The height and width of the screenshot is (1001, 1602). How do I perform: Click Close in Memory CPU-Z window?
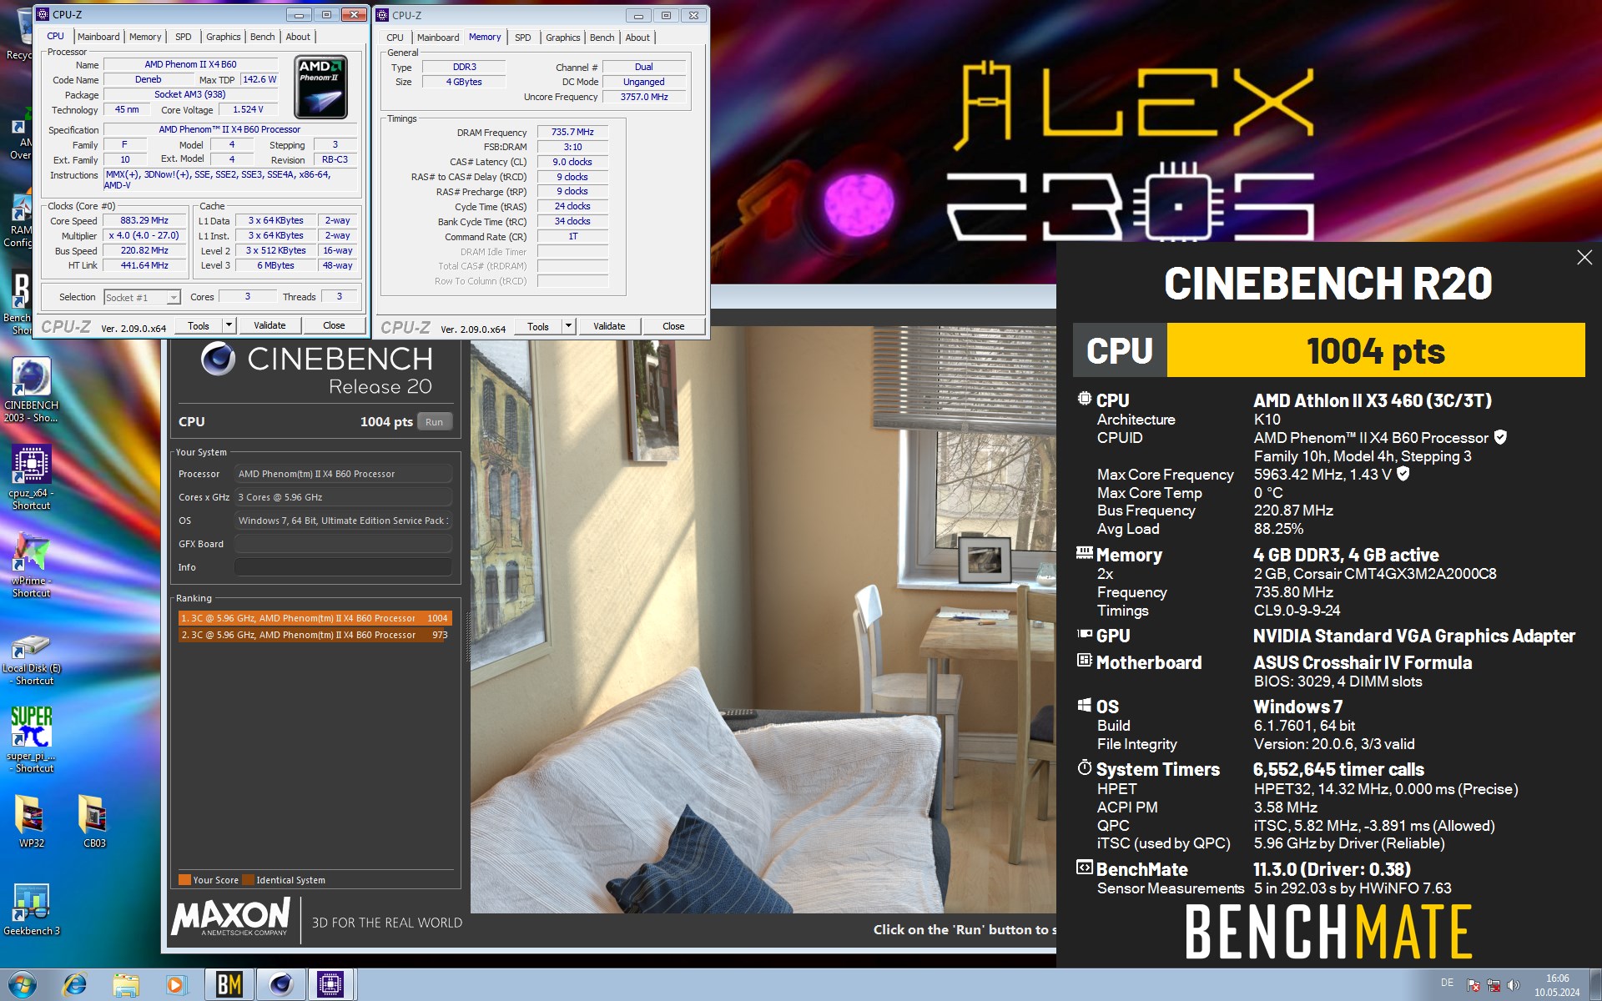(673, 326)
